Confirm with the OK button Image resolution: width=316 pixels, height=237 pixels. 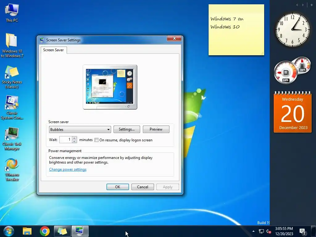click(x=118, y=187)
